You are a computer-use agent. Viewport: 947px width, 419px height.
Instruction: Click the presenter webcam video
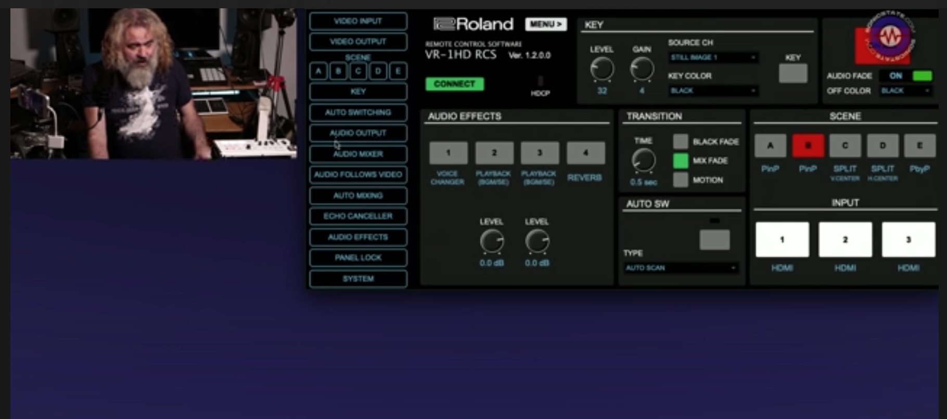(154, 83)
